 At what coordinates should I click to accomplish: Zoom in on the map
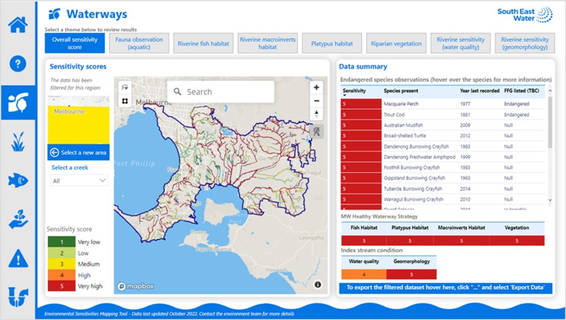point(317,87)
